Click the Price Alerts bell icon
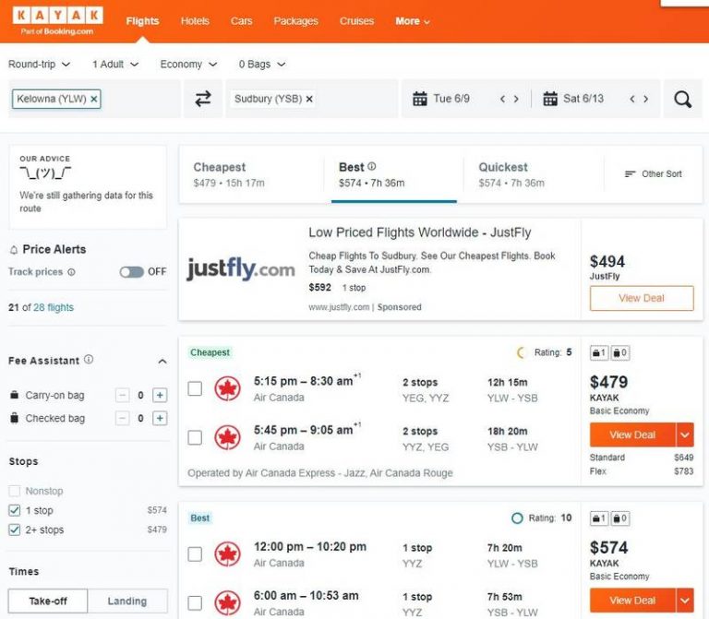The image size is (709, 619). pos(14,249)
